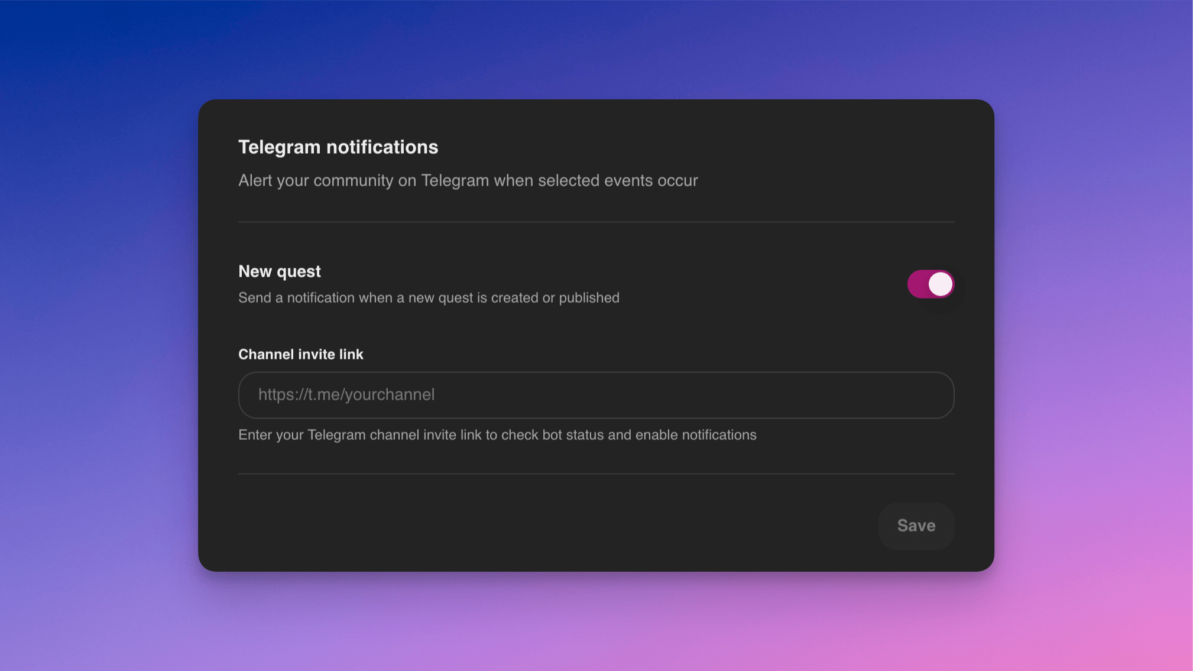Screen dimensions: 1193x671
Task: Click the word "notifications" in the card title
Action: (382, 147)
